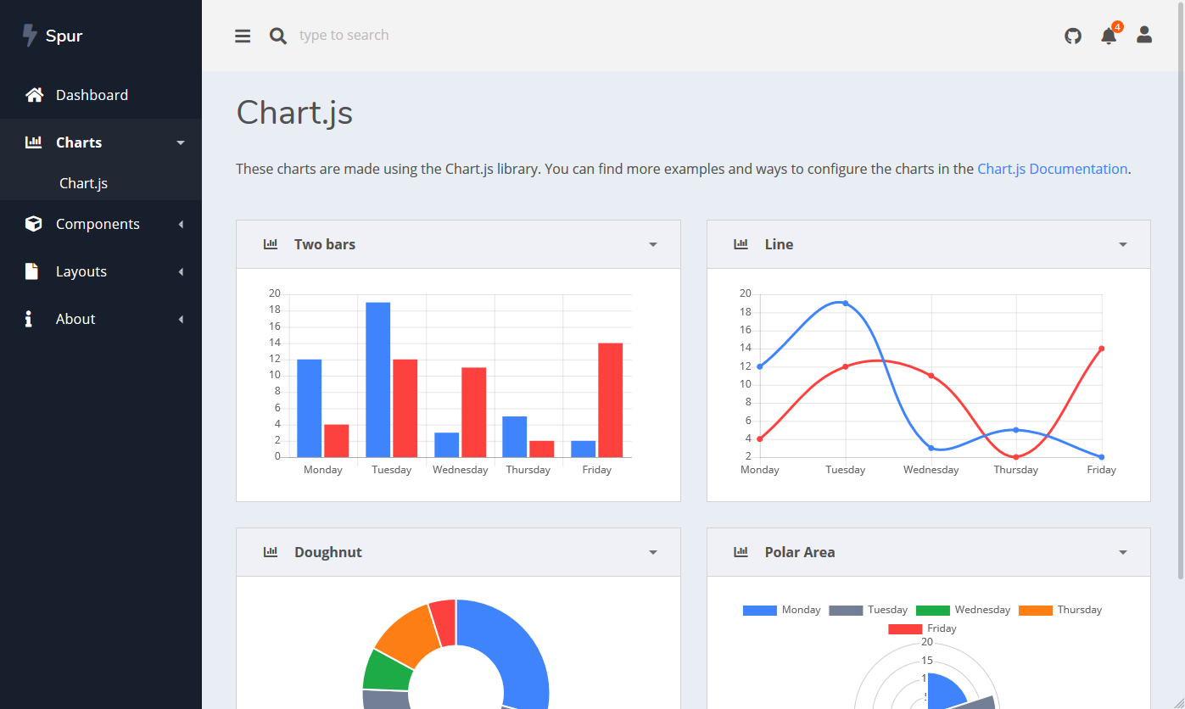
Task: Click blue Tuesday bar in Two bars
Action: click(x=378, y=379)
